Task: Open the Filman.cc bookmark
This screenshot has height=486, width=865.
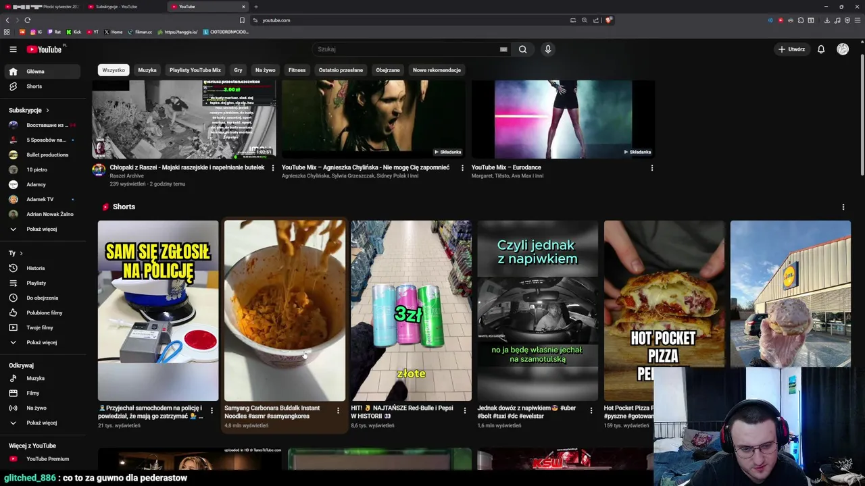Action: (x=141, y=32)
